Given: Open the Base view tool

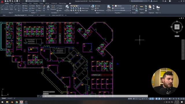Looking at the screenshot, I should tap(158, 8).
